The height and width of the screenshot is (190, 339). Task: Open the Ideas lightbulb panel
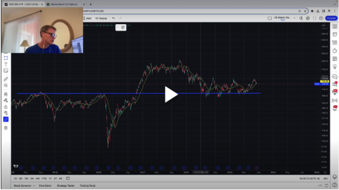tap(335, 66)
